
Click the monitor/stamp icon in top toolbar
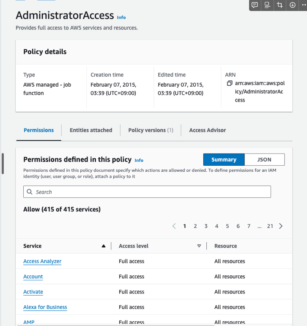[x=267, y=5]
